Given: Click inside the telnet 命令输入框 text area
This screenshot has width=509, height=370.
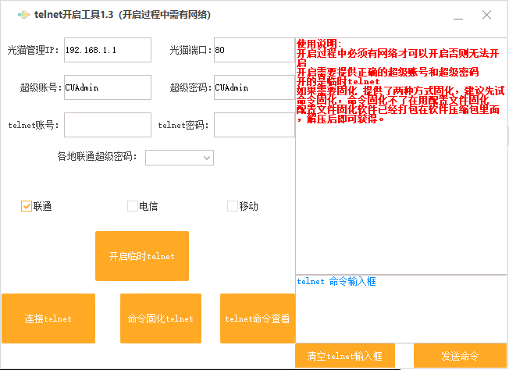Looking at the screenshot, I should pos(401,308).
